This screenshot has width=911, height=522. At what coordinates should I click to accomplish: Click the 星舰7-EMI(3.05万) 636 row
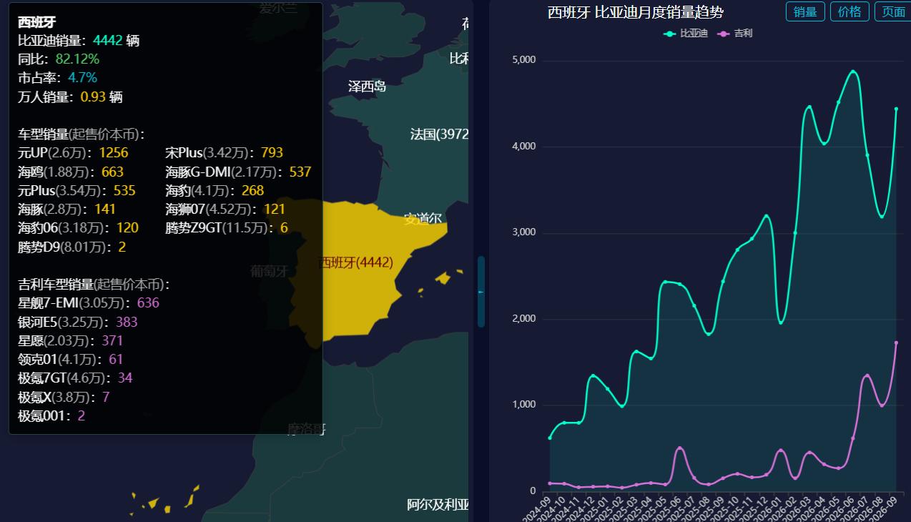[89, 303]
